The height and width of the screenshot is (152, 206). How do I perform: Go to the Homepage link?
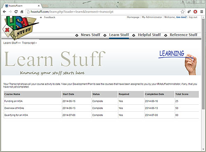coord(133,17)
